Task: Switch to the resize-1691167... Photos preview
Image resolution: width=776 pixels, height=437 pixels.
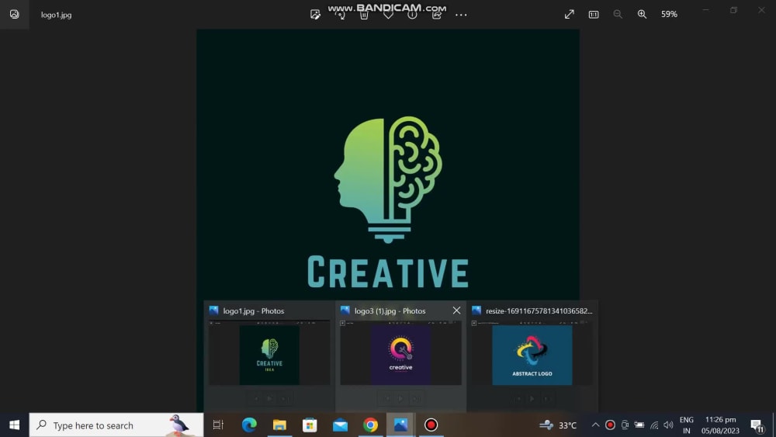Action: pos(532,353)
